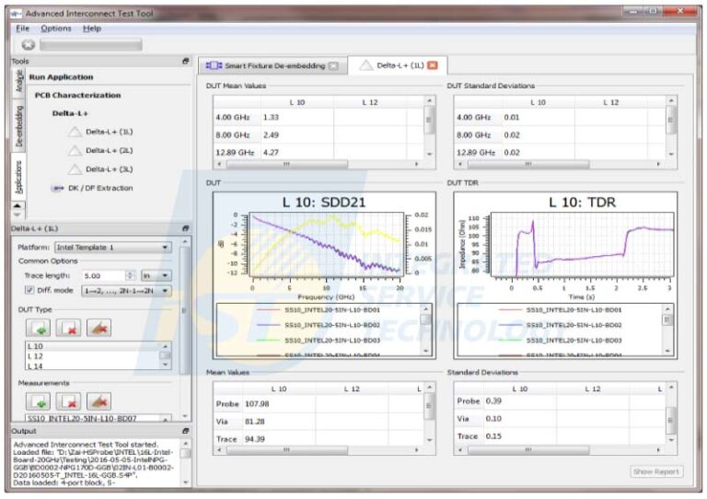Click the progress bar in the toolbar

[91, 44]
